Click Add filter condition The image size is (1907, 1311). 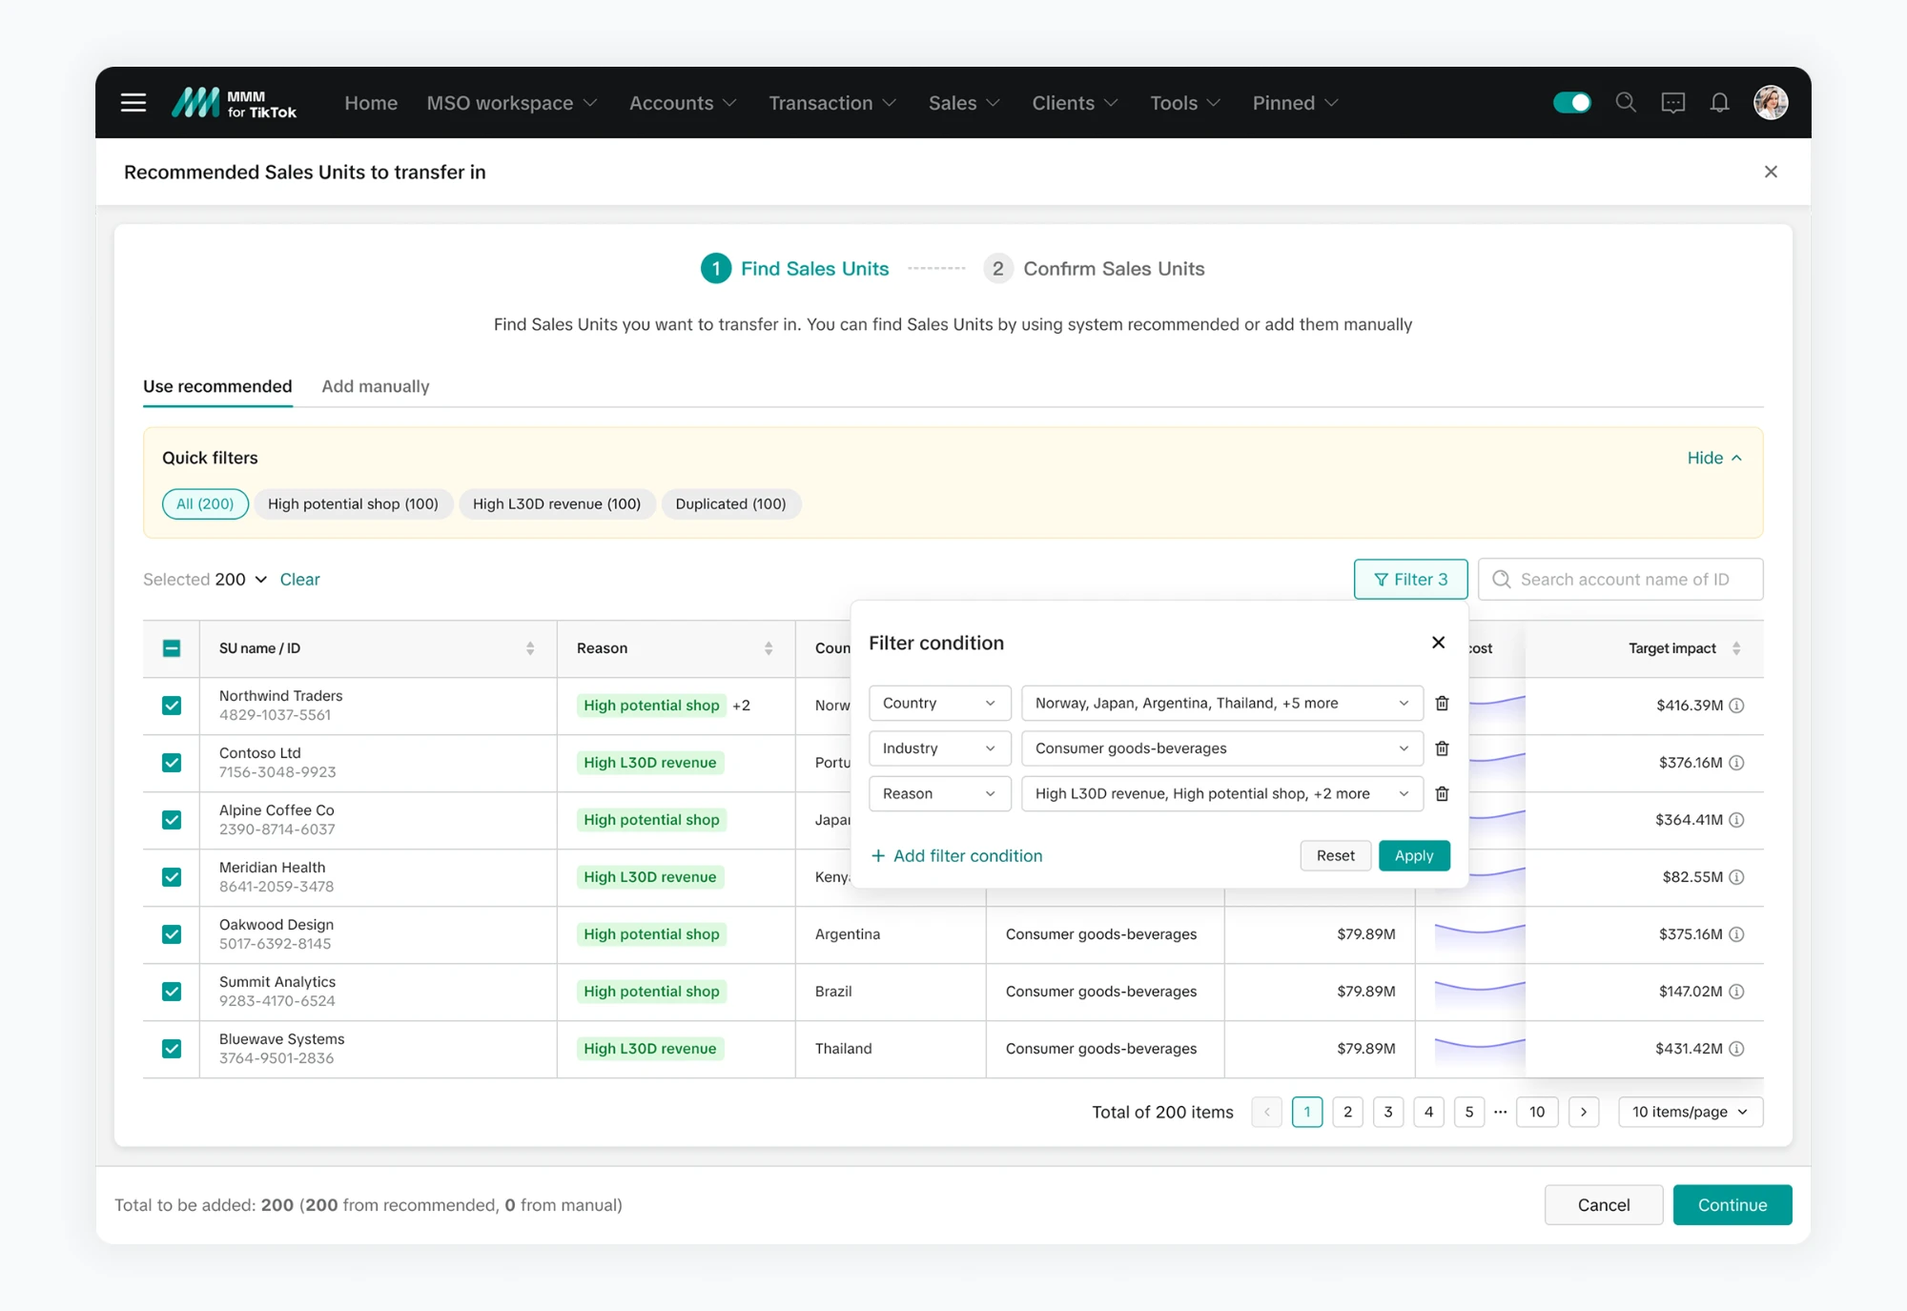pyautogui.click(x=956, y=856)
